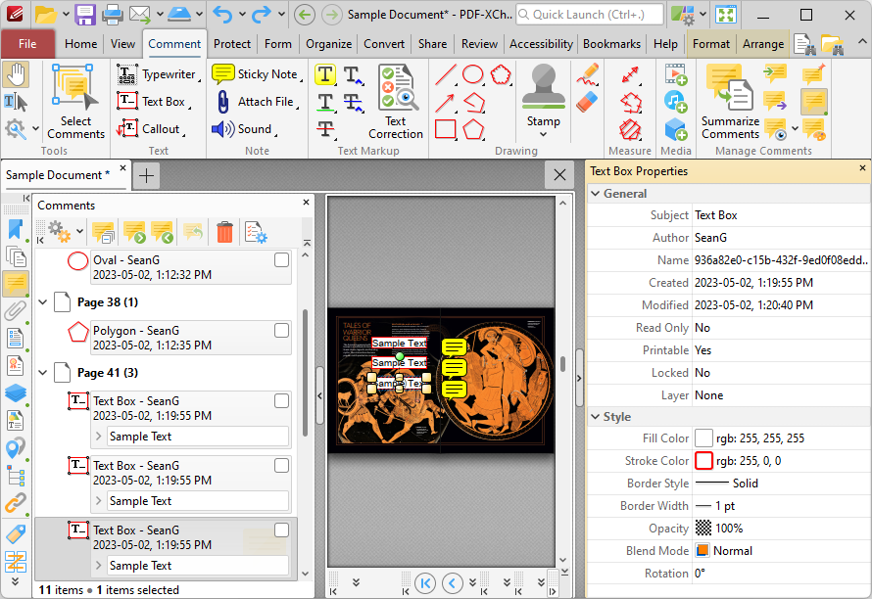Choose the Sound annotation tool
Viewport: 872px width, 599px height.
click(x=244, y=129)
